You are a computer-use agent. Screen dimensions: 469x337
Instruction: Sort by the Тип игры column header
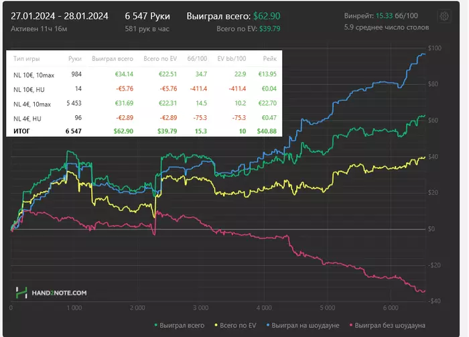pyautogui.click(x=27, y=59)
